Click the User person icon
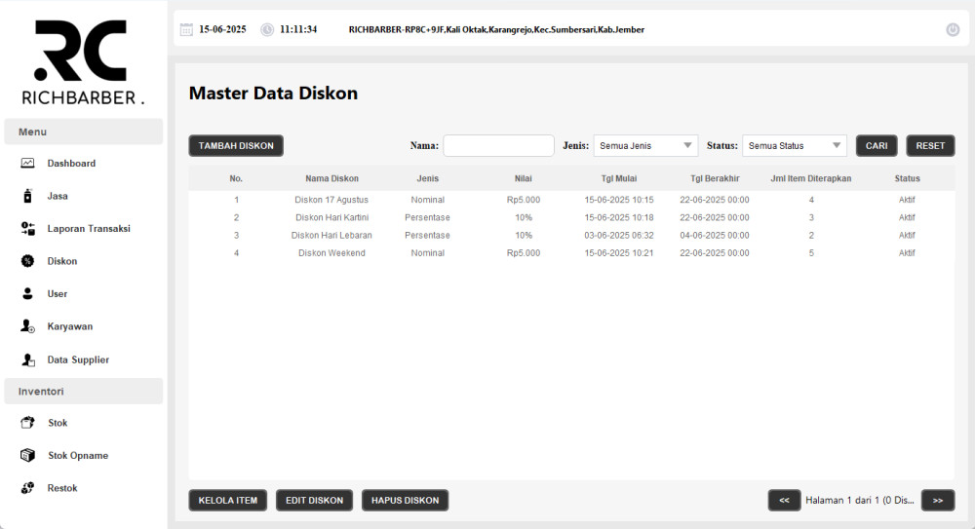The width and height of the screenshot is (975, 529). [x=28, y=293]
